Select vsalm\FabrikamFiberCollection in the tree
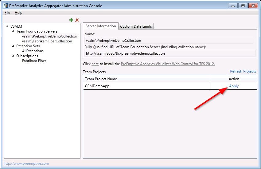The image size is (261, 169). click(47, 41)
